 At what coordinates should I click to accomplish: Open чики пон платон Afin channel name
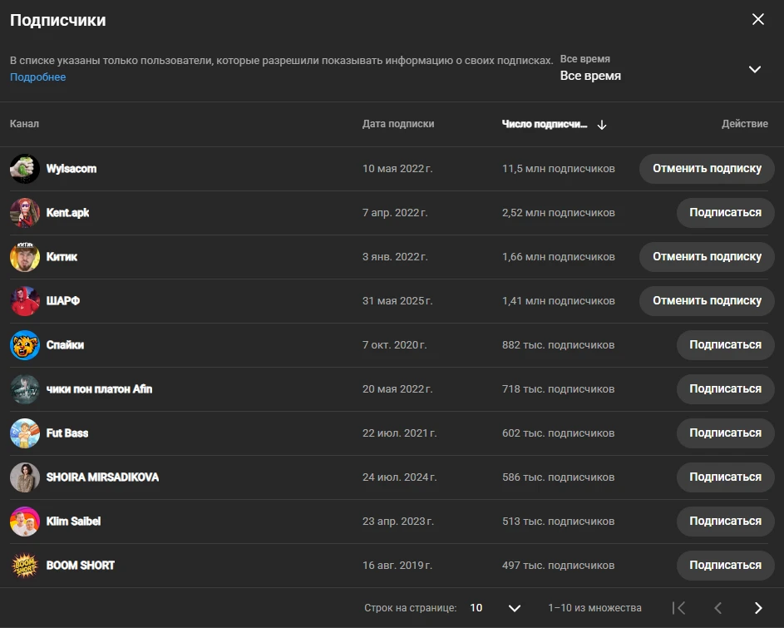click(99, 388)
